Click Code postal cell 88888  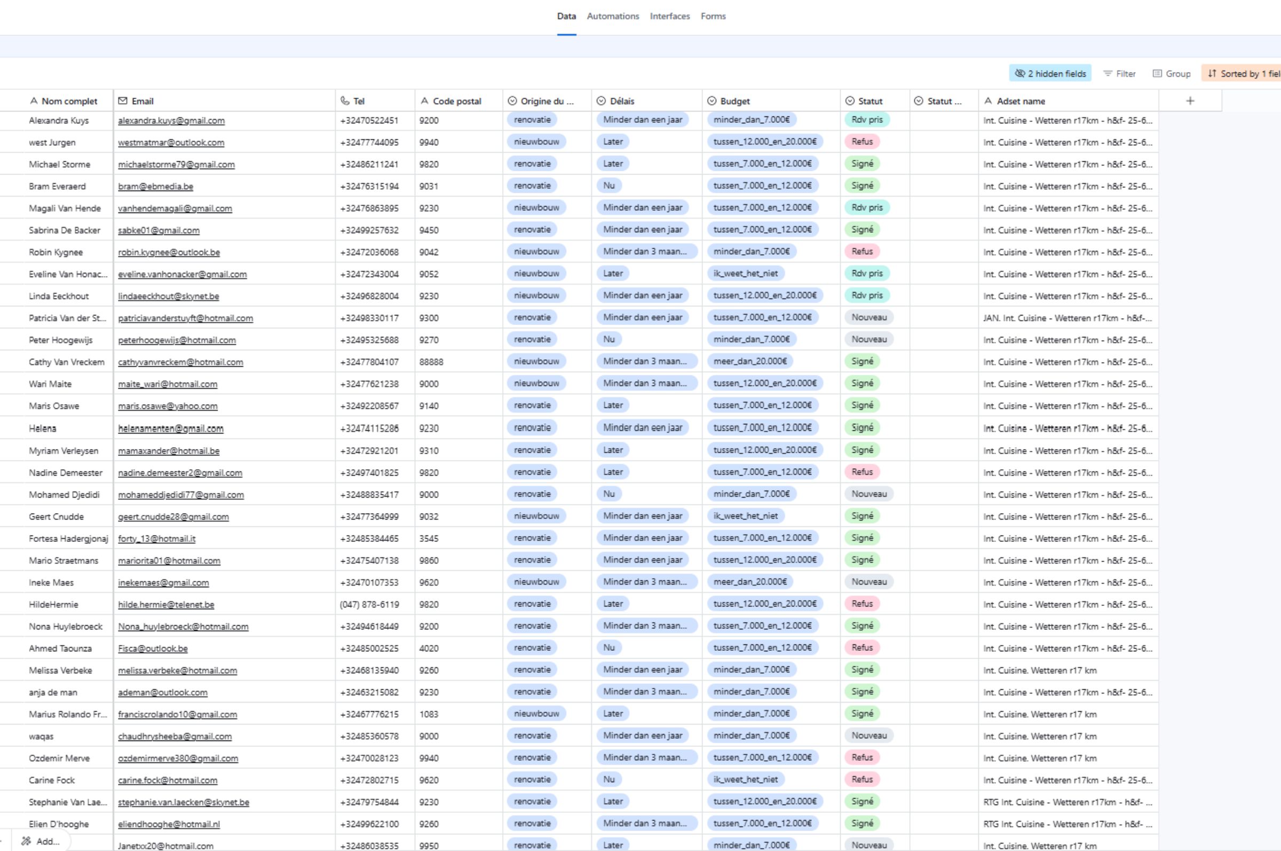(431, 362)
